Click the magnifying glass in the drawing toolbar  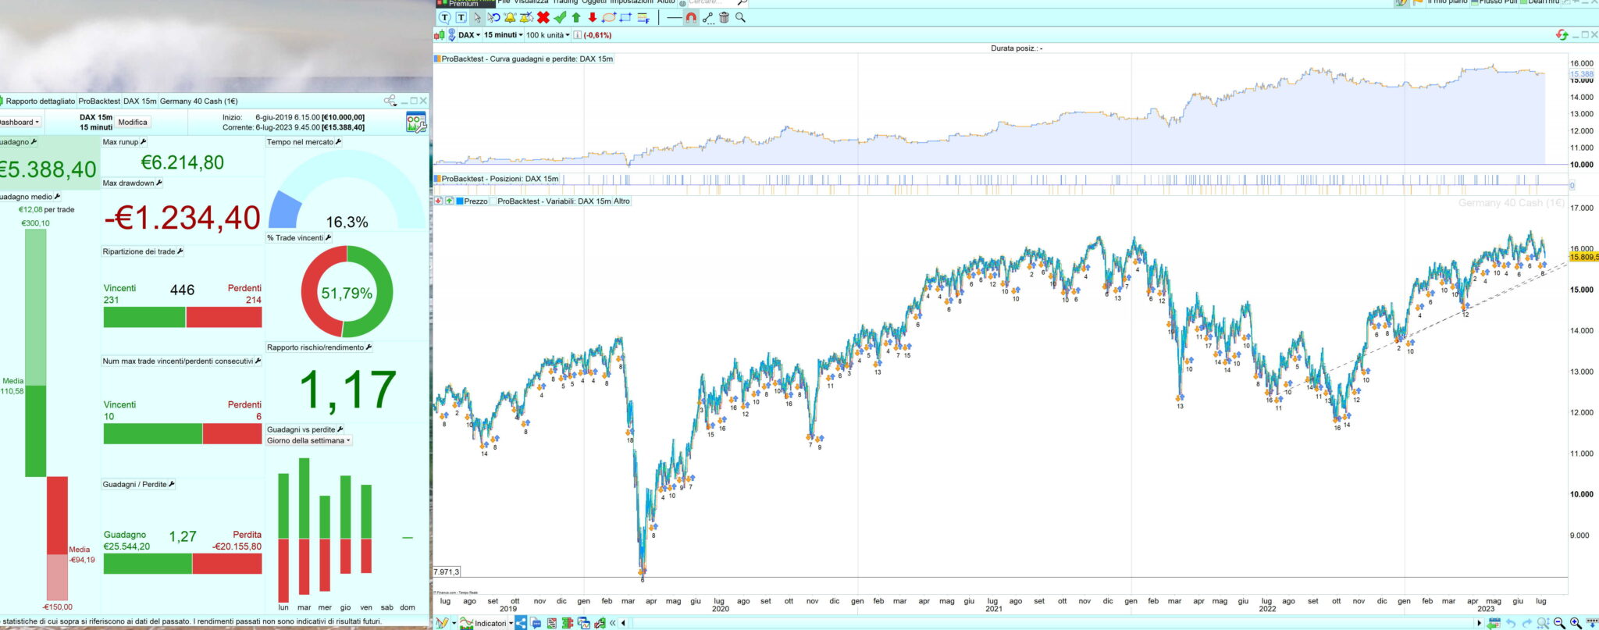(740, 17)
